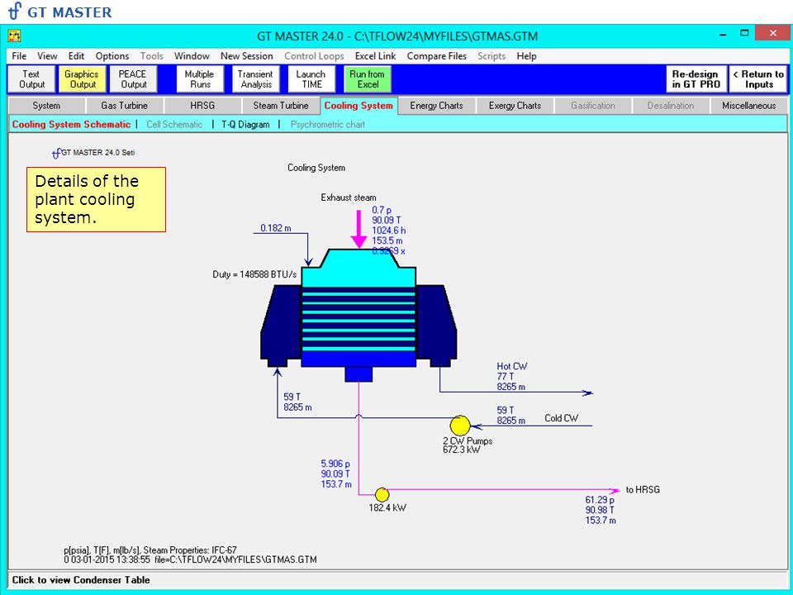Click the 182.4 kW pump power value
793x595 pixels.
click(387, 508)
